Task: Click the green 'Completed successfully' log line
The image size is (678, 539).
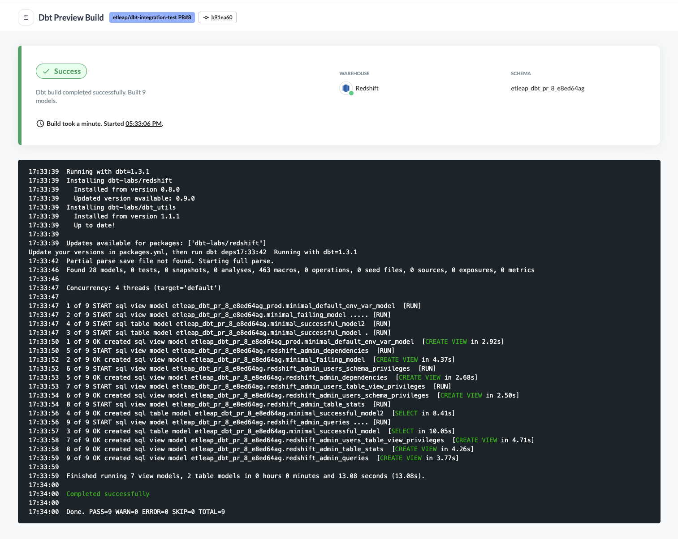Action: click(x=108, y=494)
